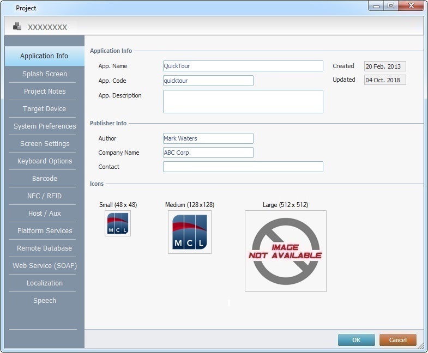
Task: Open the NFC / RFID section
Action: coord(45,196)
